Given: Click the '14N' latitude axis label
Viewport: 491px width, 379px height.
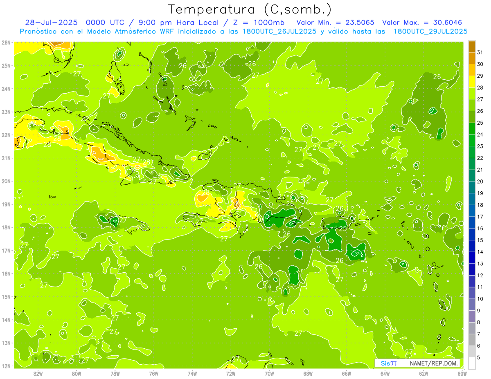Looking at the screenshot, I should coord(6,320).
